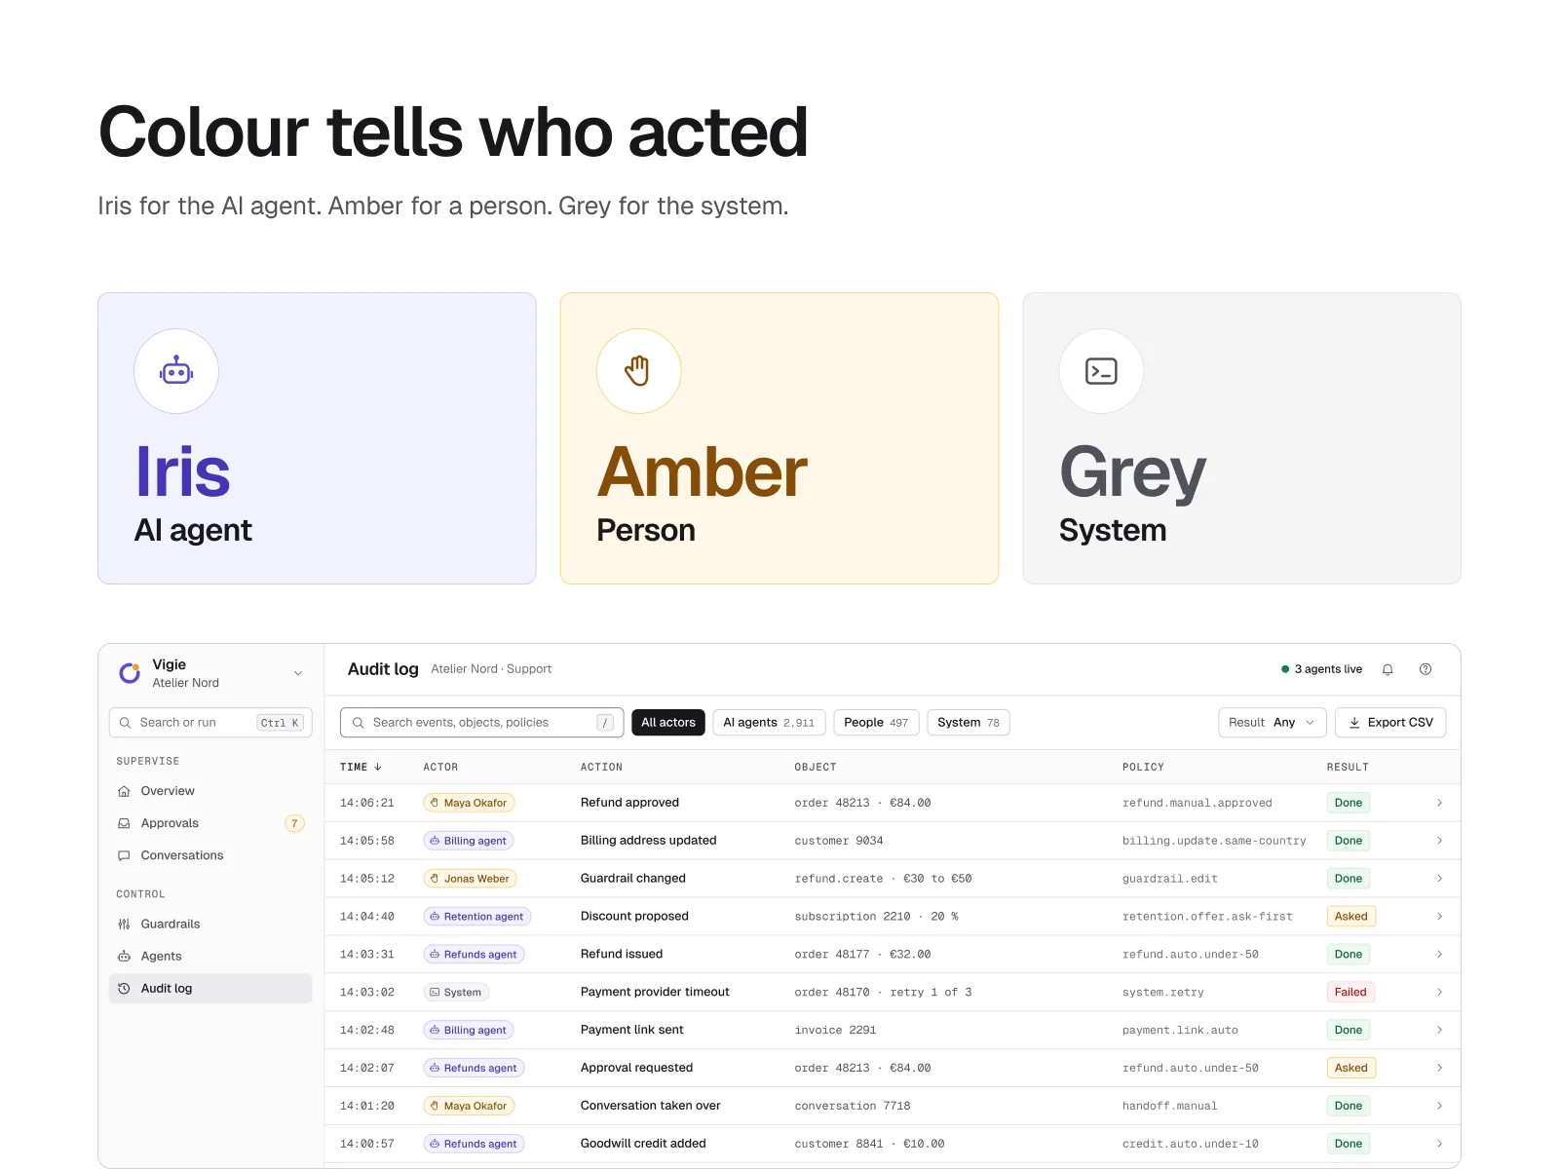Click the Asked badge for Discount proposed
Viewport: 1559px width, 1169px height.
(x=1350, y=916)
